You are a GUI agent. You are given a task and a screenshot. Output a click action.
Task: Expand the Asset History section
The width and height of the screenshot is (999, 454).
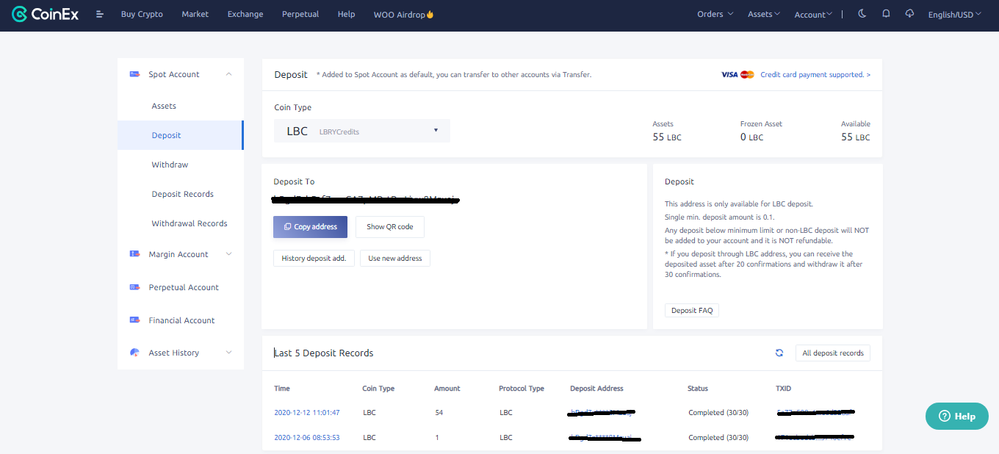(228, 353)
